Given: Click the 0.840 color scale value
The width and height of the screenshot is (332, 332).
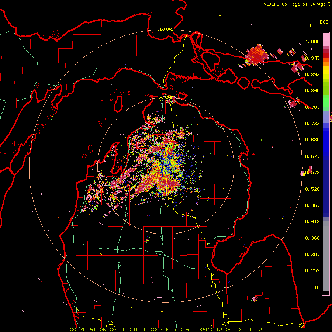Looking at the screenshot, I should point(312,91).
